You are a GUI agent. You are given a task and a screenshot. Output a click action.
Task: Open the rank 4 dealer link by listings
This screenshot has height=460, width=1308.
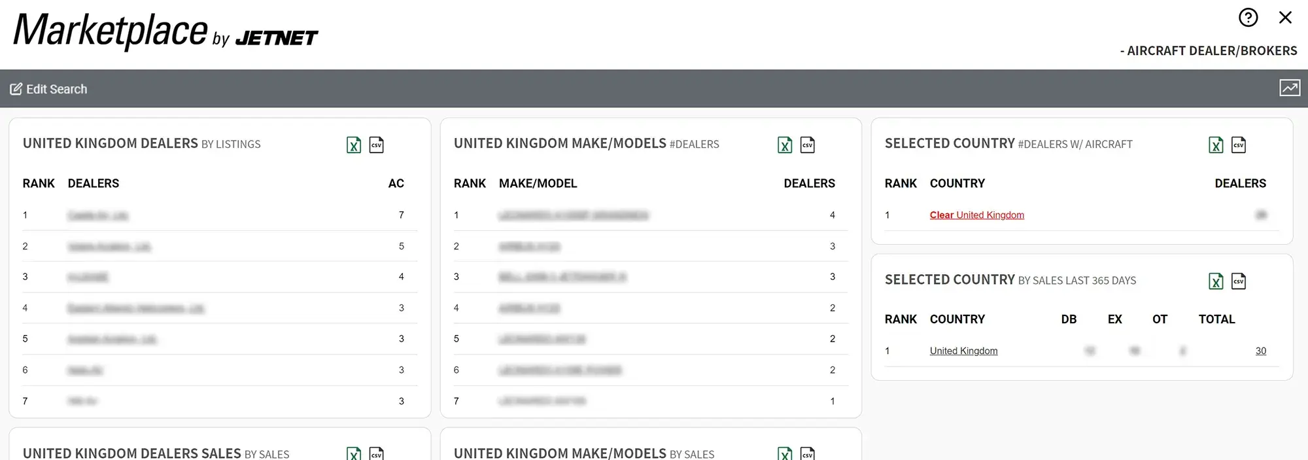(x=135, y=308)
